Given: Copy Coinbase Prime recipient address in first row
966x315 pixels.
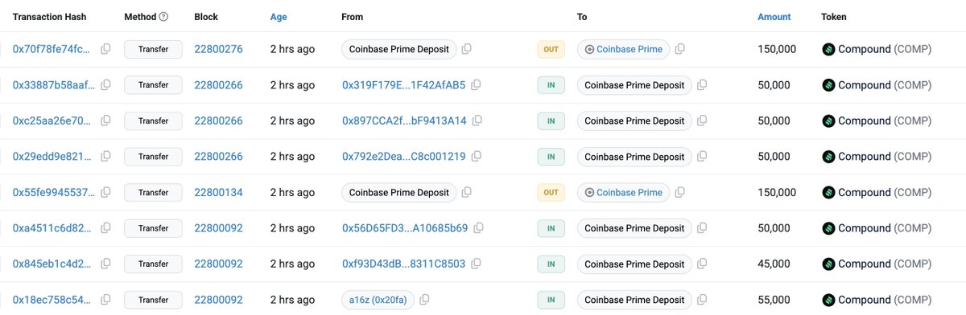Looking at the screenshot, I should [680, 49].
